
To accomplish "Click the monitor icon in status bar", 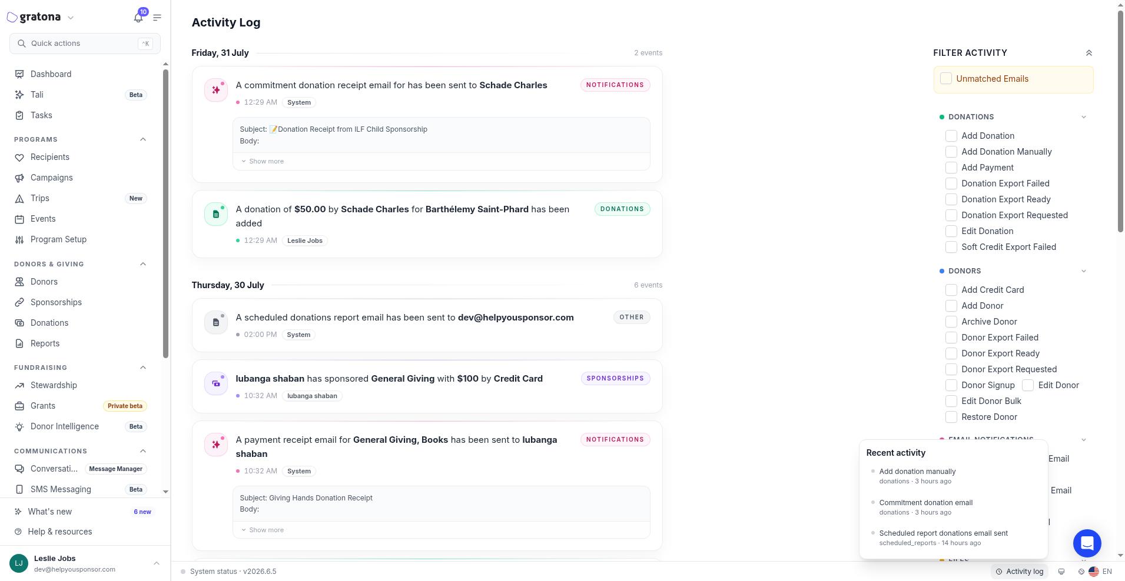I will click(1061, 572).
